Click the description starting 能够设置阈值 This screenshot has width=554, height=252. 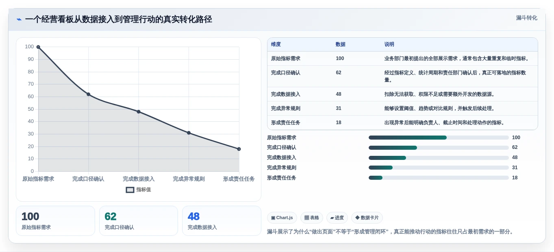(x=440, y=108)
